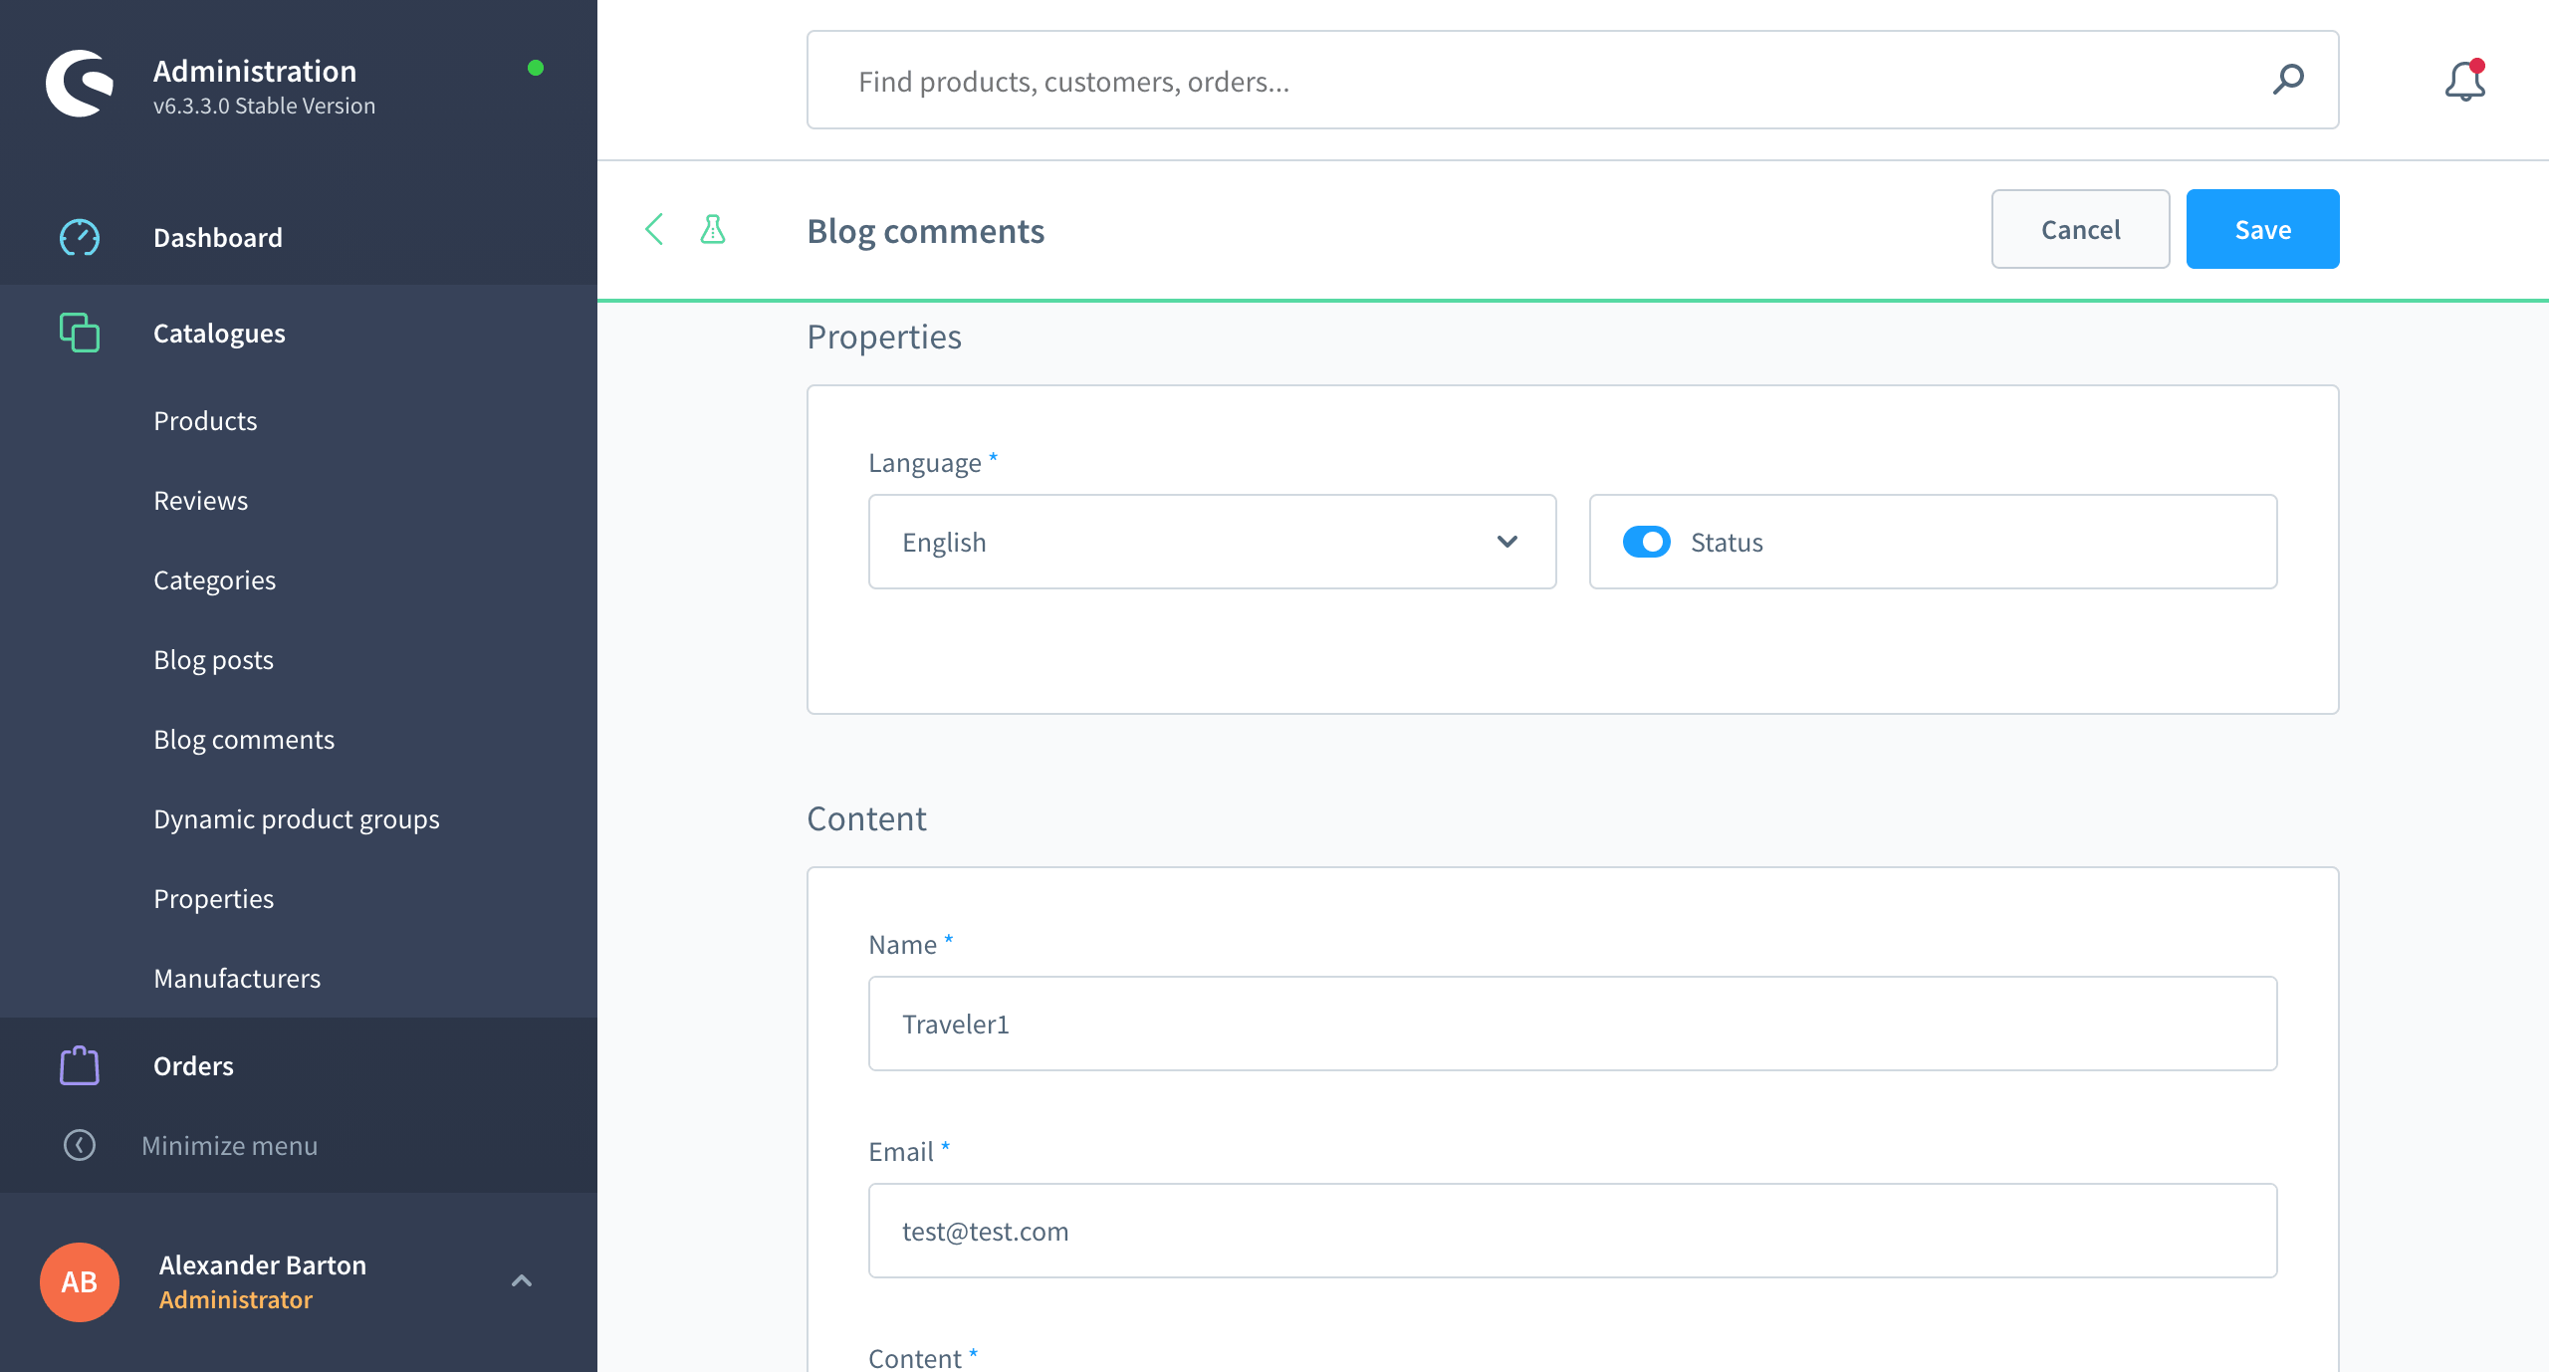
Task: Click the notification bell icon
Action: pos(2464,82)
